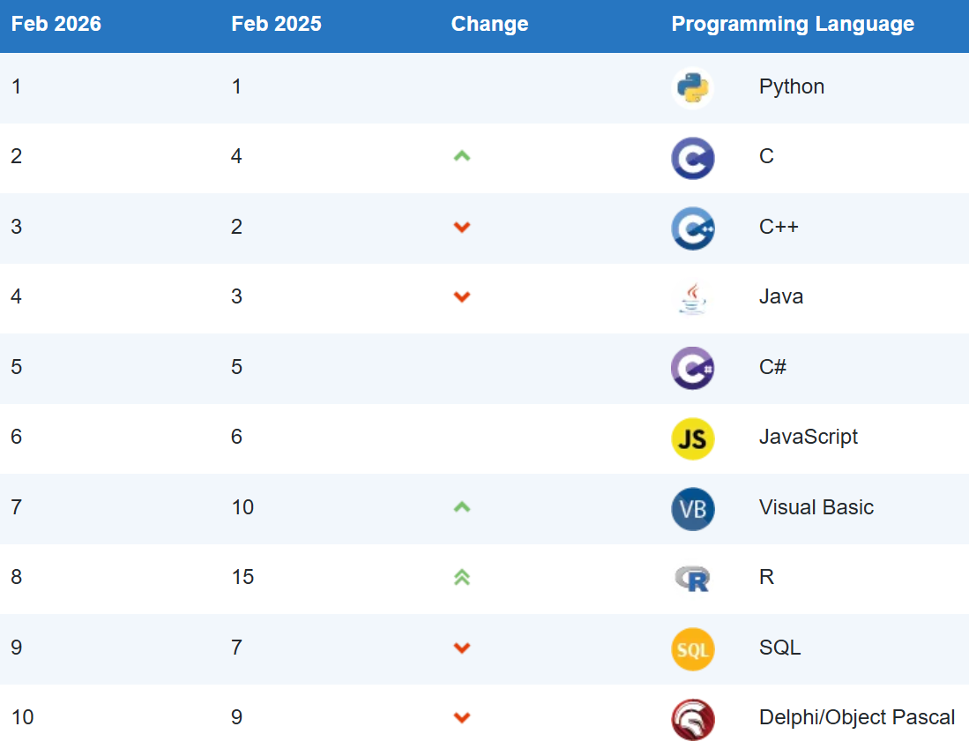
Task: Click the yellow JS JavaScript logo
Action: (x=693, y=439)
